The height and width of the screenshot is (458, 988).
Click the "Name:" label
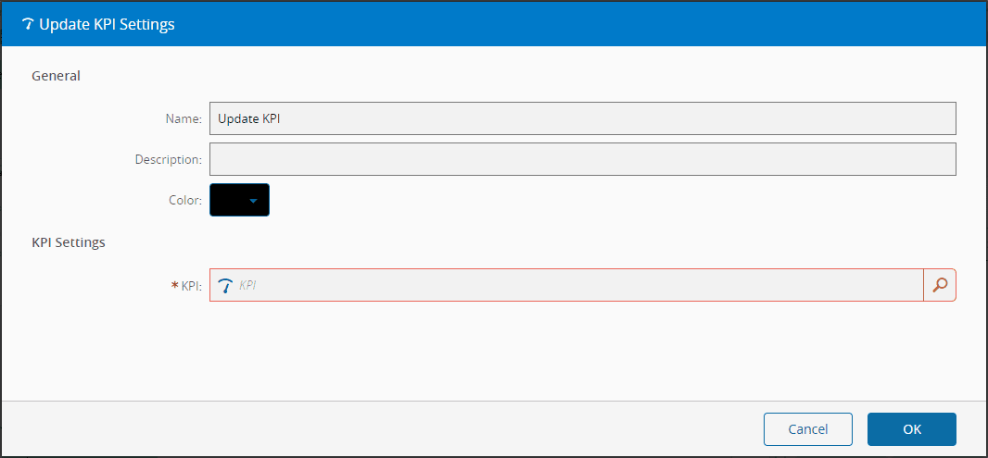coord(184,118)
